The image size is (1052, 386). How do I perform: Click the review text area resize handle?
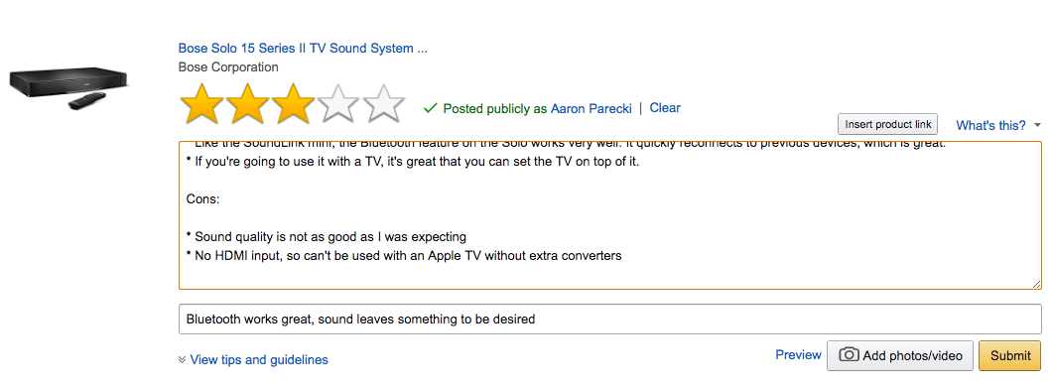[x=1036, y=284]
